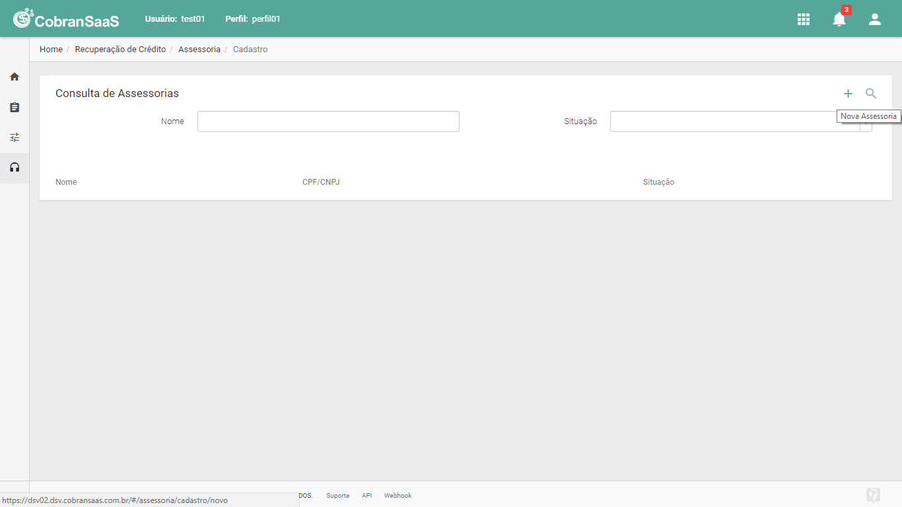Open the apps grid icon in header
Screen dimensions: 902x507
coord(804,19)
